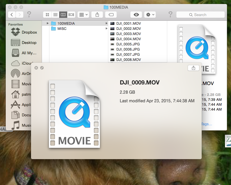Image resolution: width=231 pixels, height=185 pixels.
Task: Open the Action gear menu
Action: pyautogui.click(x=150, y=15)
